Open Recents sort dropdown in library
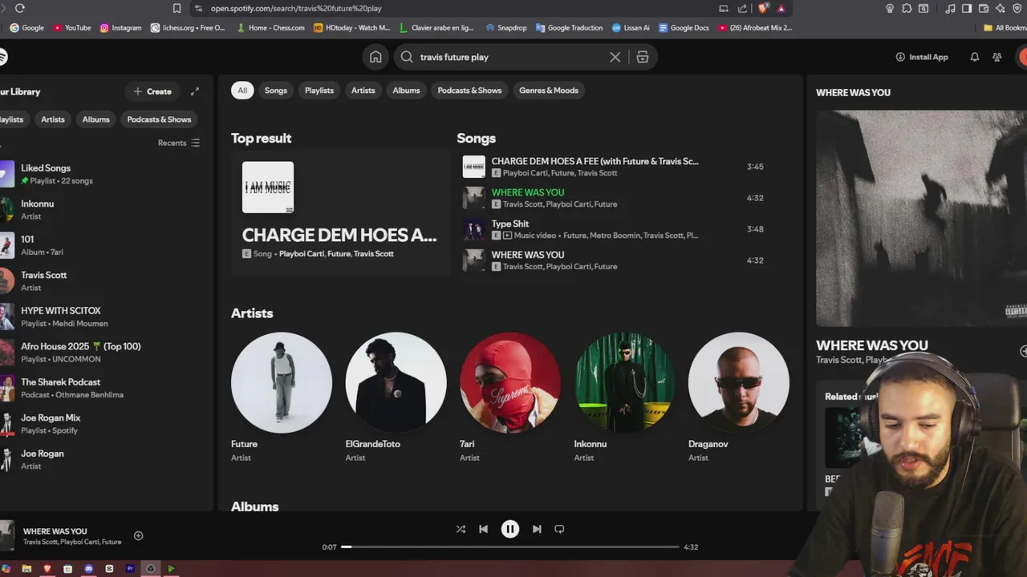This screenshot has width=1027, height=577. [x=179, y=143]
